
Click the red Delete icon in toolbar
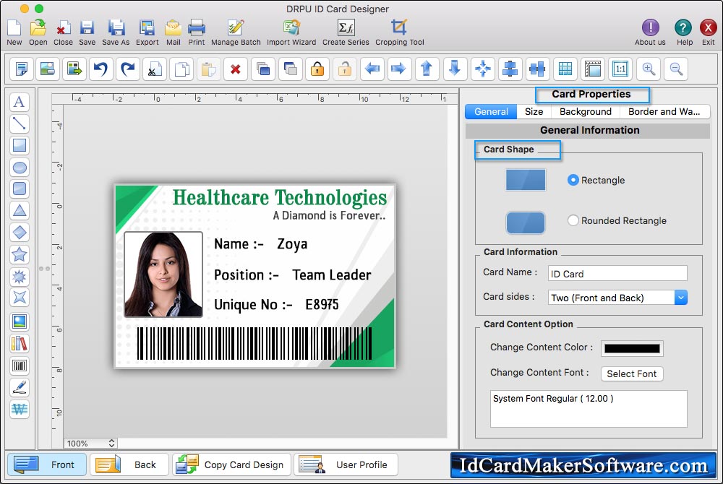235,69
